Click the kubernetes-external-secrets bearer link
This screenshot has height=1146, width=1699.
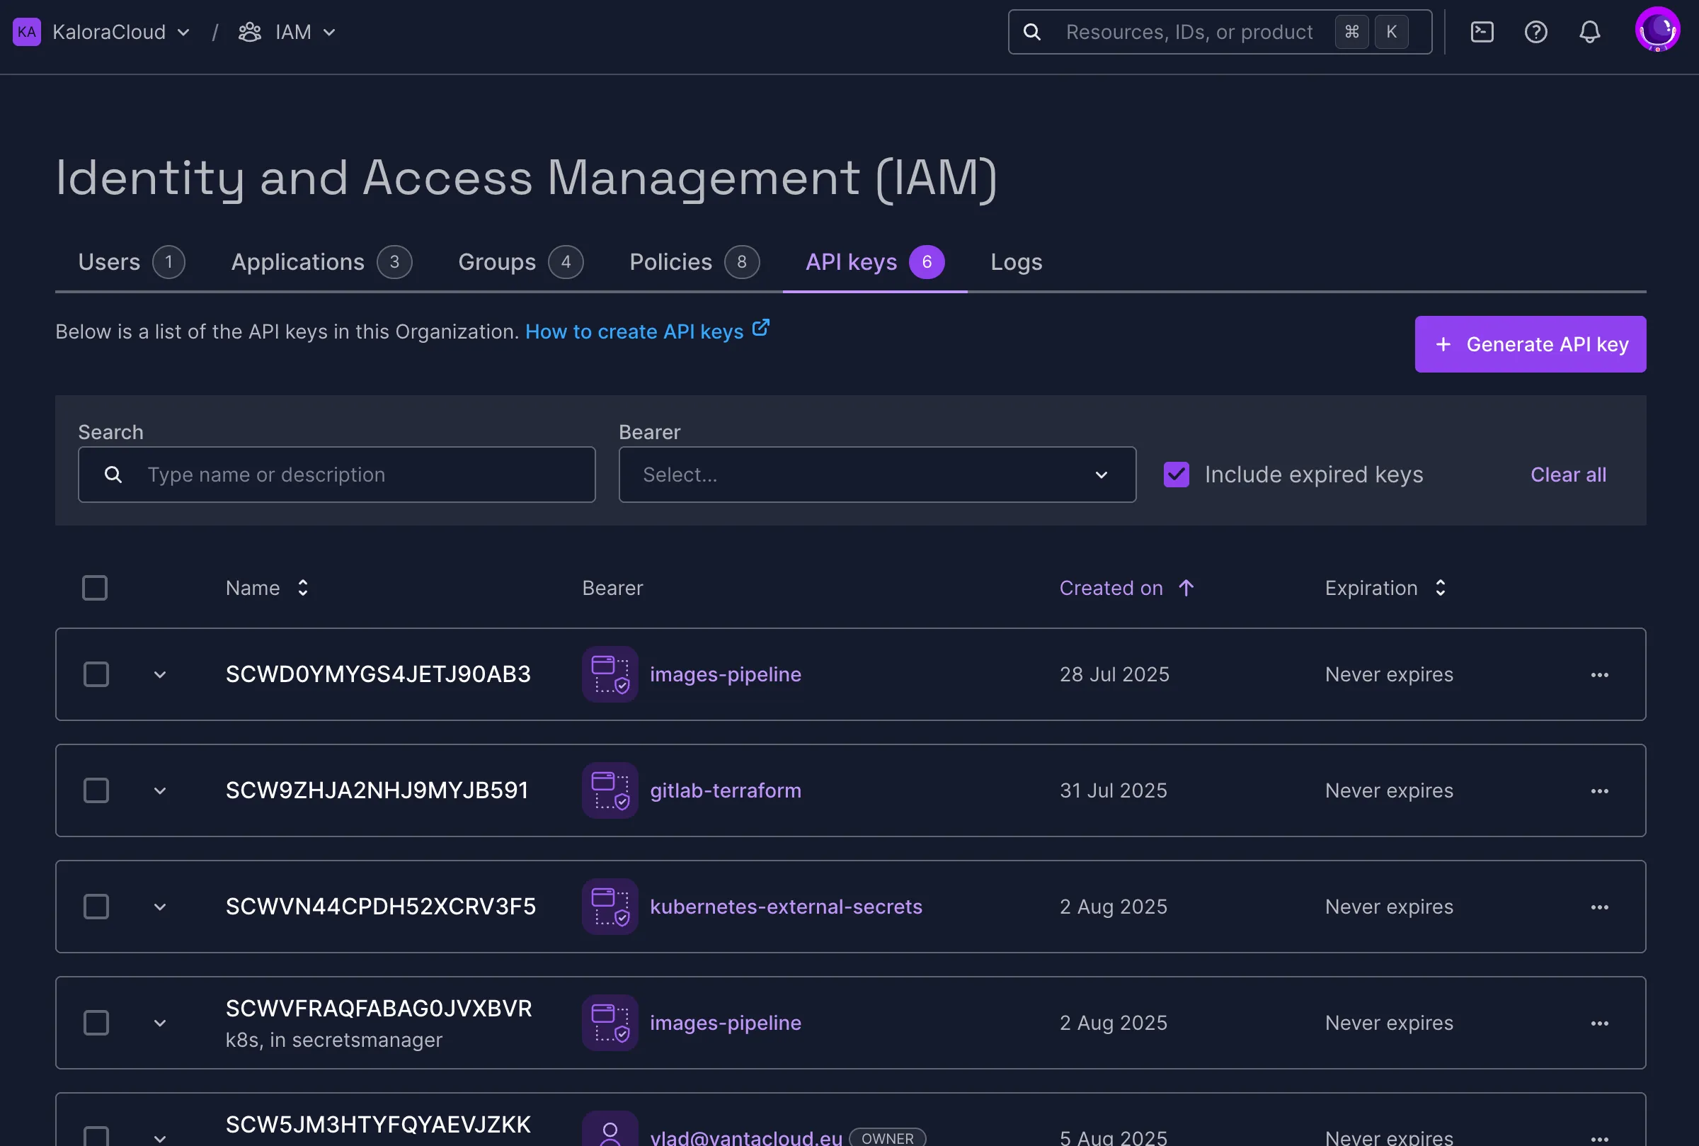click(785, 907)
